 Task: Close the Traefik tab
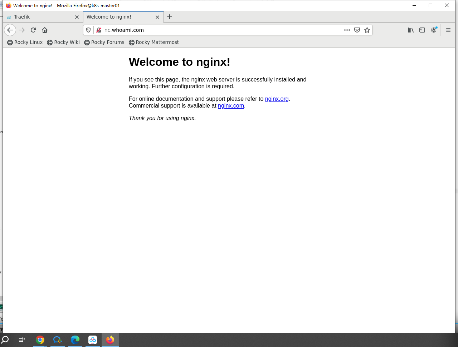pyautogui.click(x=77, y=17)
